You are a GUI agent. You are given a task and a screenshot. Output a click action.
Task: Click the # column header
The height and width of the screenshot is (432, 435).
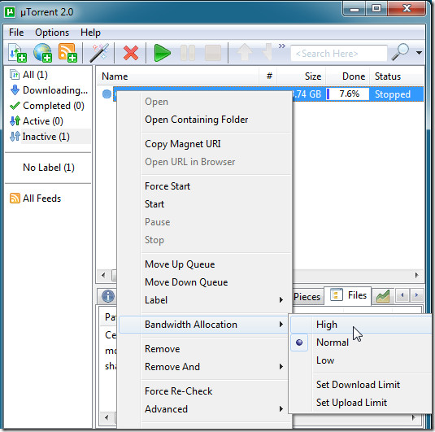click(x=269, y=76)
